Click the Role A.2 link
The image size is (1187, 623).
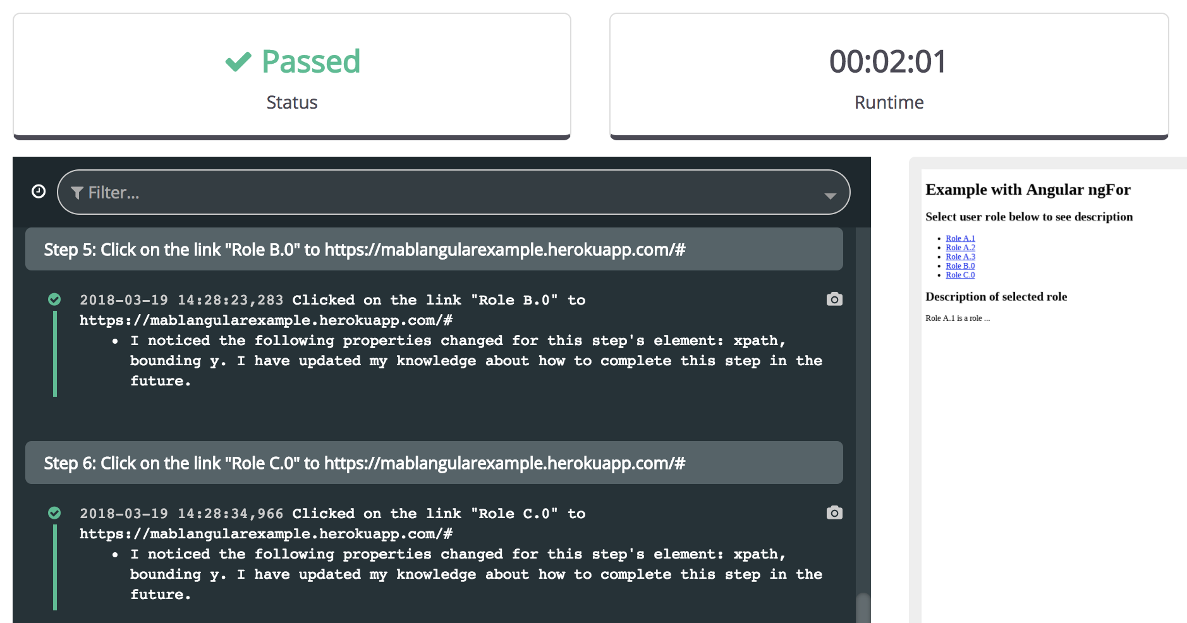click(960, 248)
